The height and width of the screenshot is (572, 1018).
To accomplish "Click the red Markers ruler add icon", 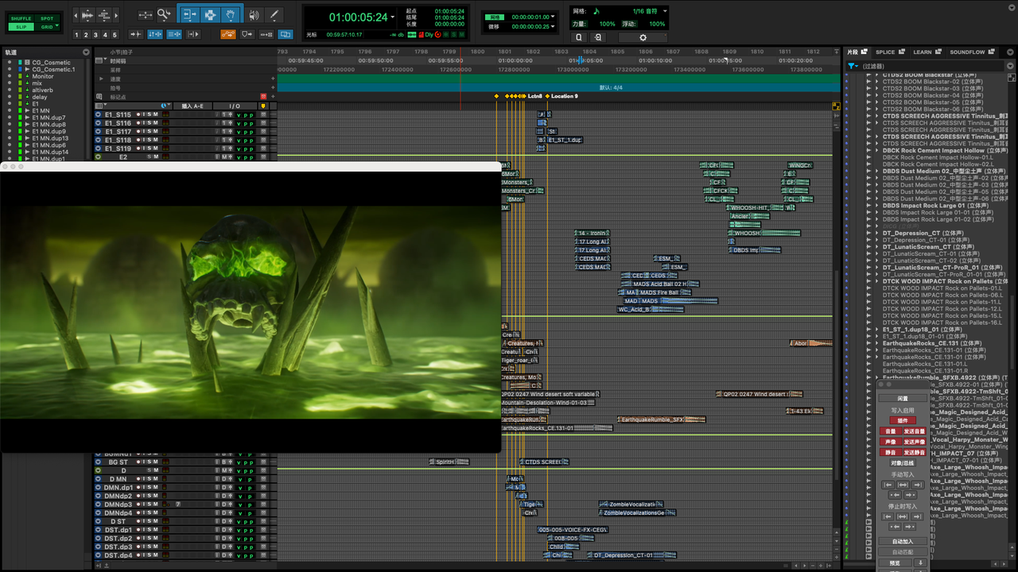I will (x=263, y=96).
